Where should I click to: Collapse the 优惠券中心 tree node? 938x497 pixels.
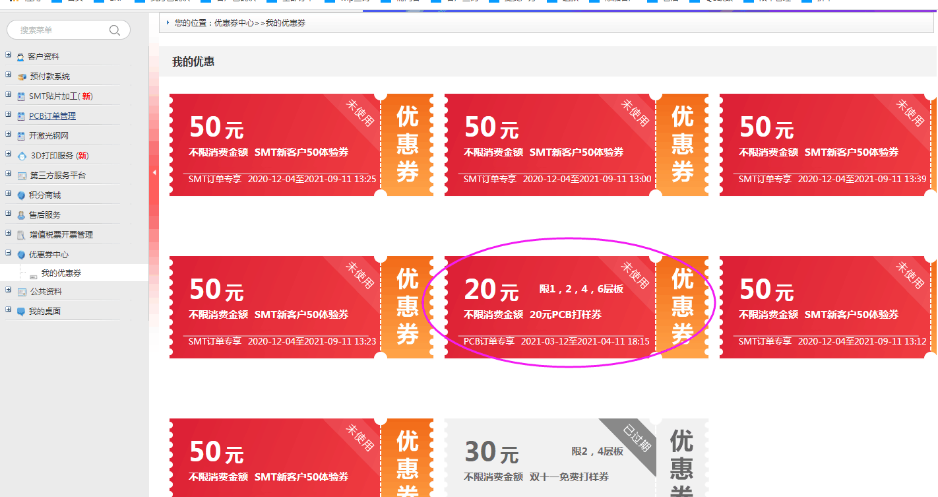click(x=8, y=253)
